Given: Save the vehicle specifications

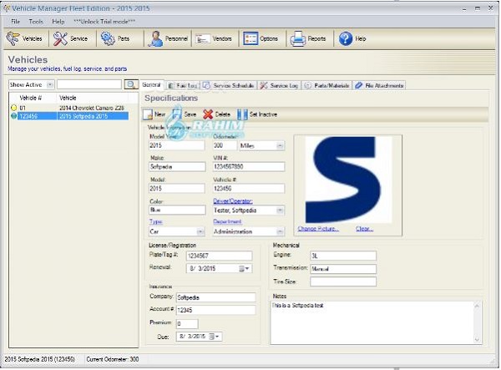Looking at the screenshot, I should click(185, 114).
